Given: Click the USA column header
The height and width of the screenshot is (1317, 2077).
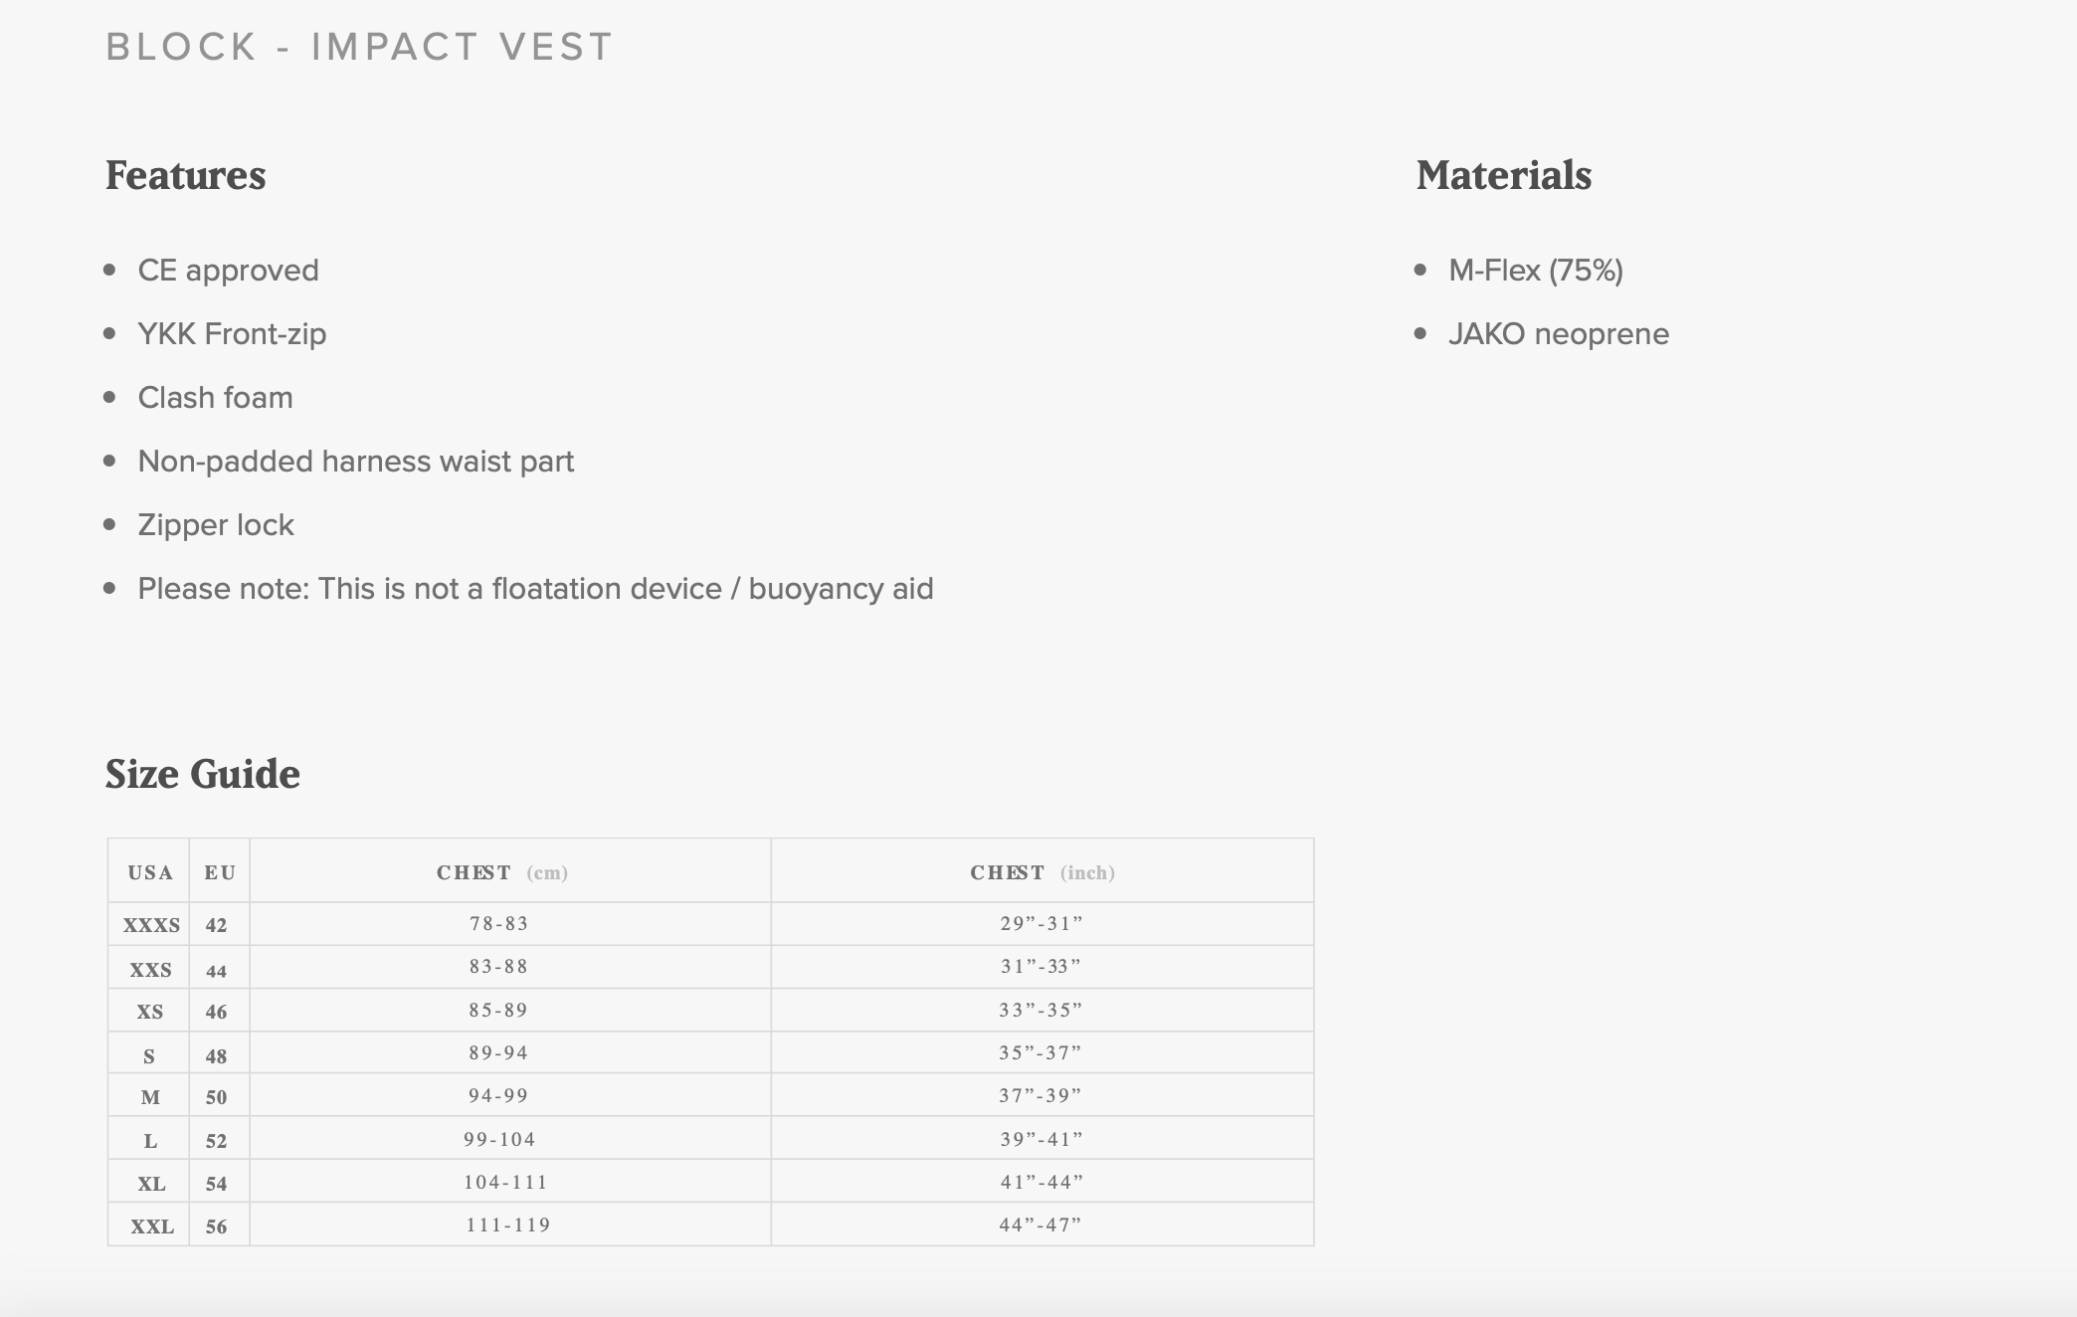Looking at the screenshot, I should [150, 873].
